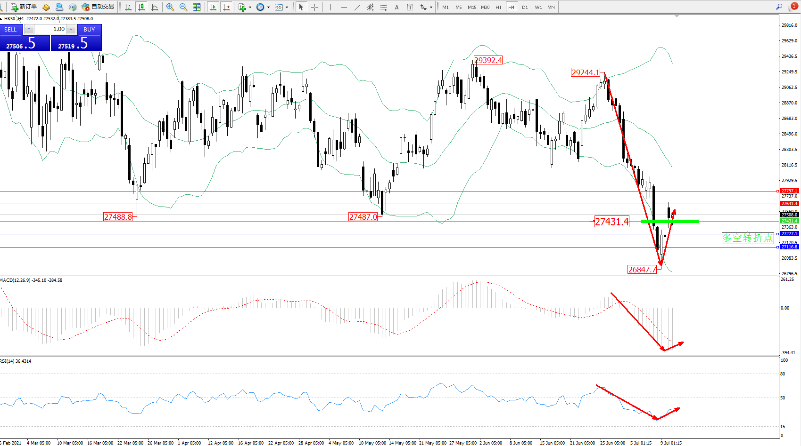Click the Zoom In magnifier icon

point(170,7)
